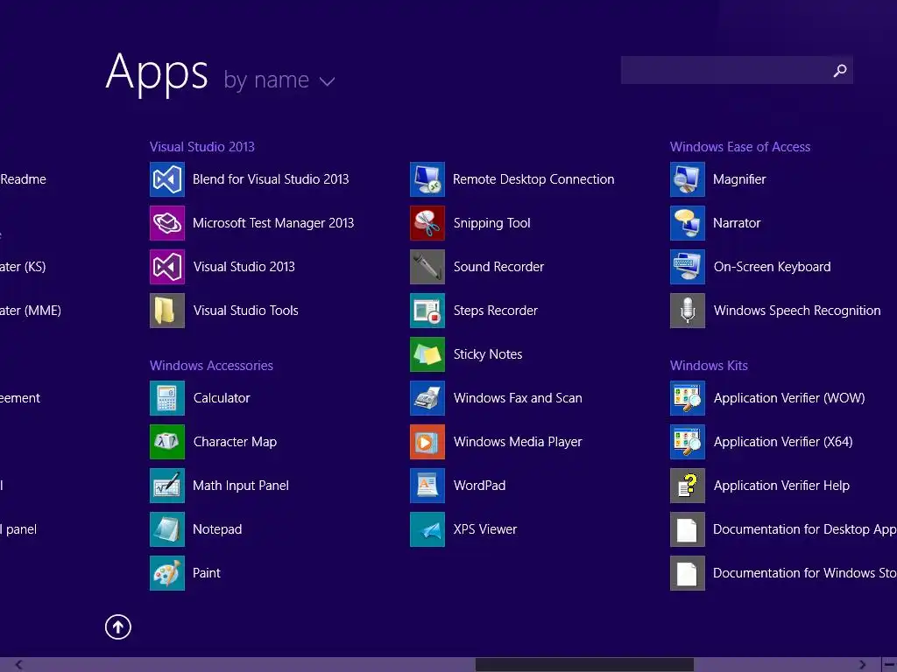The height and width of the screenshot is (672, 897).
Task: Open Documentation for Windows Store icon
Action: (x=688, y=573)
